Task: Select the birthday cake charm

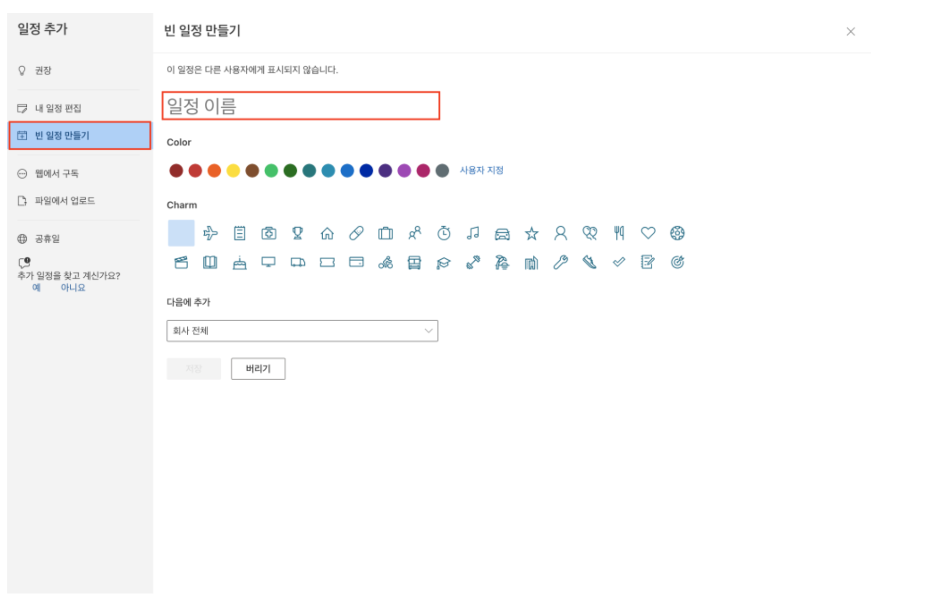Action: coord(239,263)
